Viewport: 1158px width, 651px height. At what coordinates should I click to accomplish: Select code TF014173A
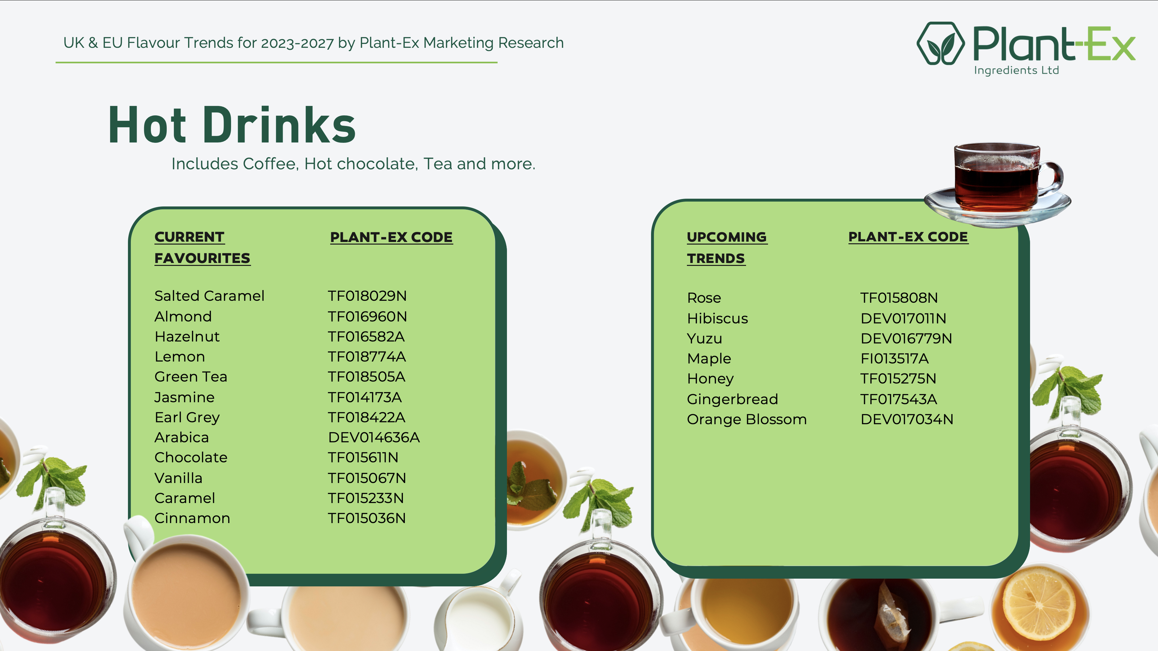(x=364, y=397)
